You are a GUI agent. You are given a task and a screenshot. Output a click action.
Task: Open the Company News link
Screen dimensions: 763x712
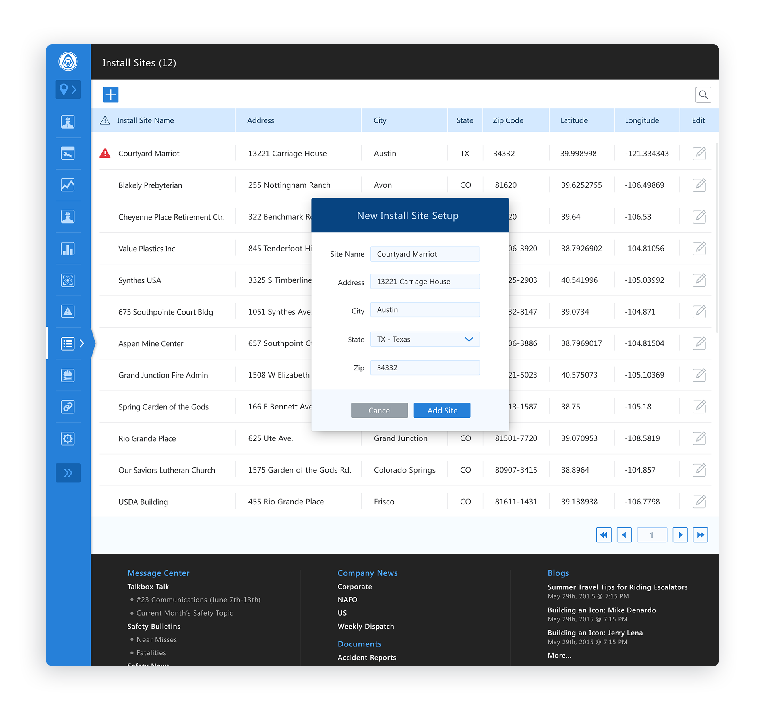(x=368, y=573)
